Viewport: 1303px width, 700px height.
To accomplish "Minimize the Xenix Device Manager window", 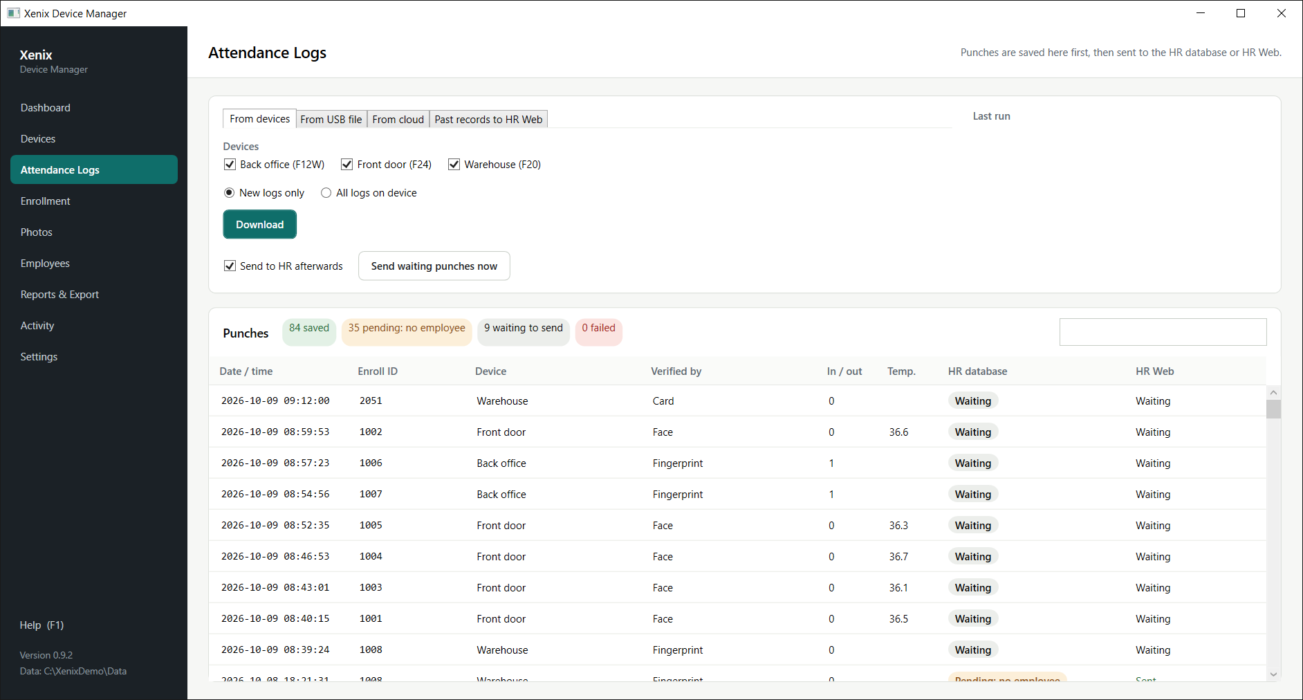I will pyautogui.click(x=1201, y=13).
